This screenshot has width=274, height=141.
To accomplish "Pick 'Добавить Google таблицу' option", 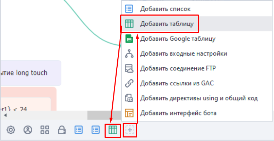I will 197,39.
